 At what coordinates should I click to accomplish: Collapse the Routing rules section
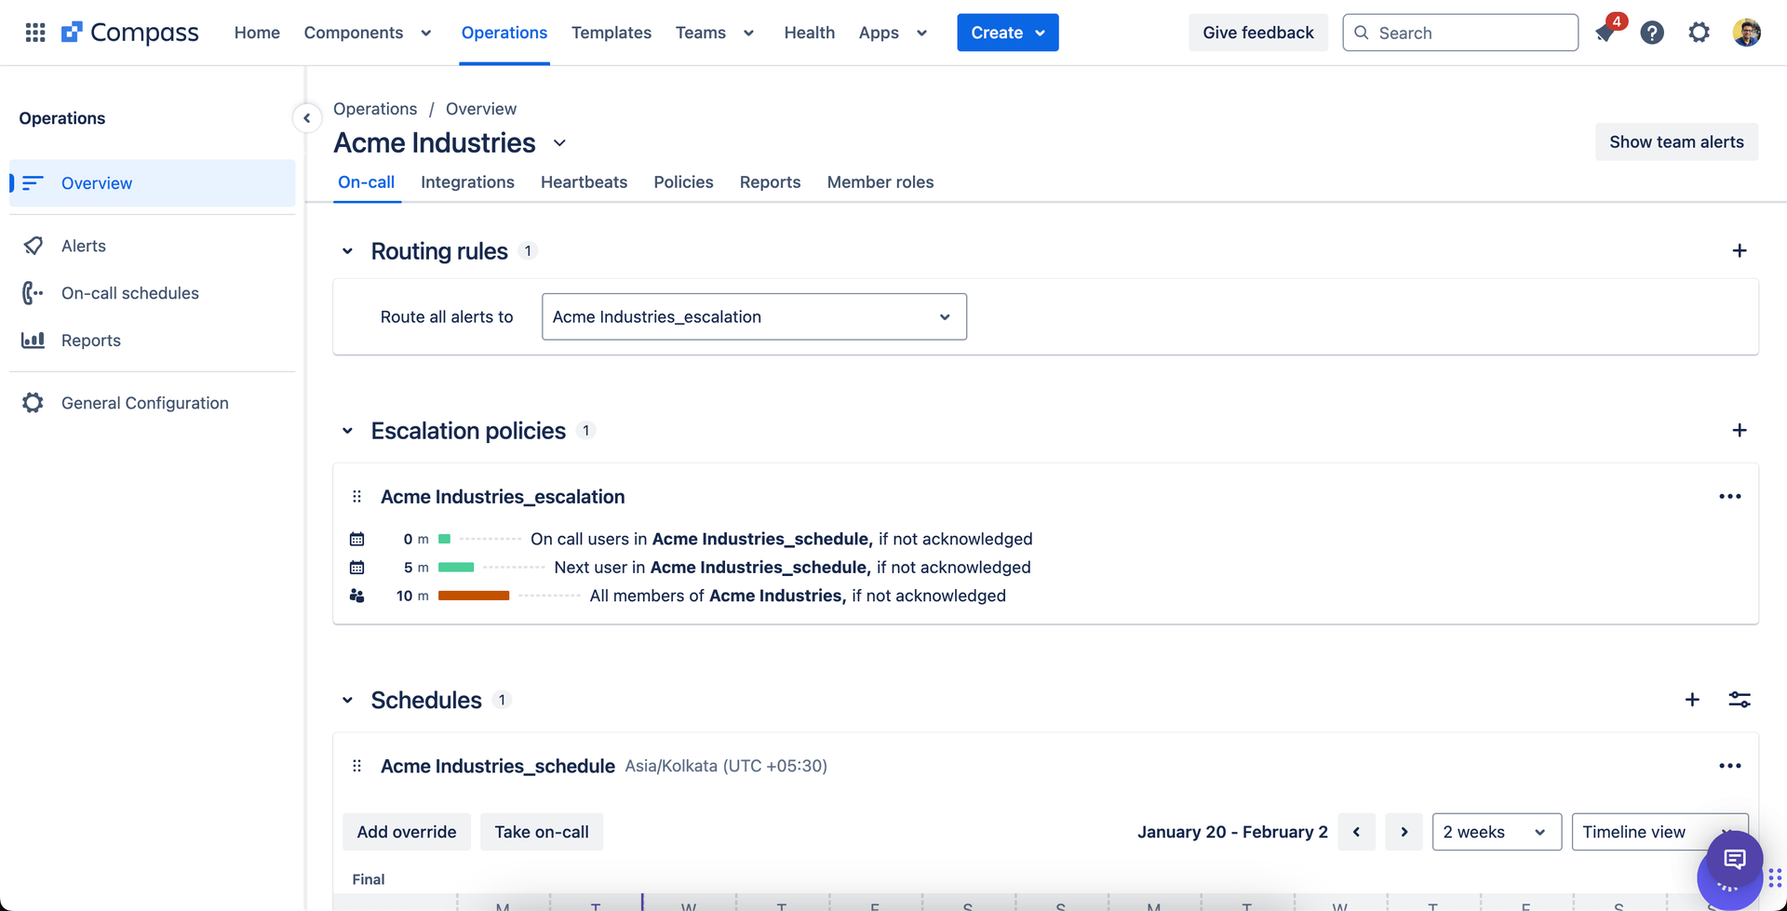pyautogui.click(x=347, y=251)
